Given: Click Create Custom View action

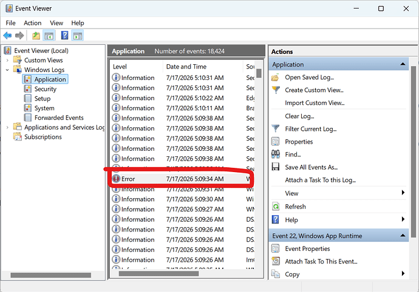Looking at the screenshot, I should tap(315, 90).
